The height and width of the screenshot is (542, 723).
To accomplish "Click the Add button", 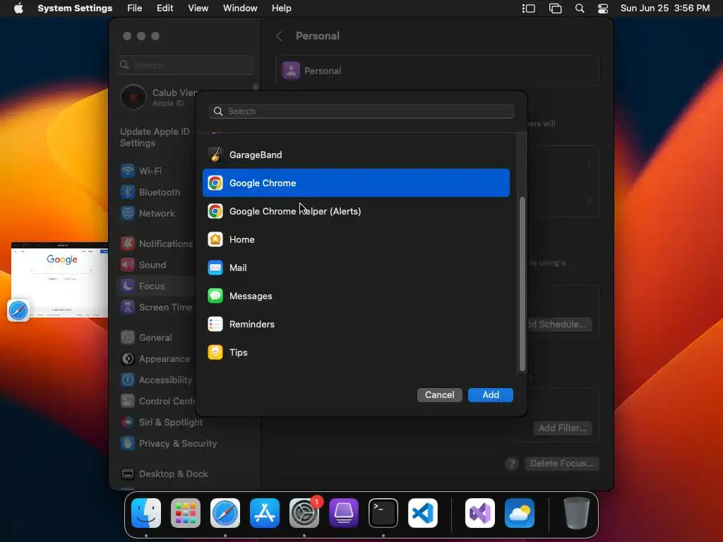I will click(x=491, y=395).
